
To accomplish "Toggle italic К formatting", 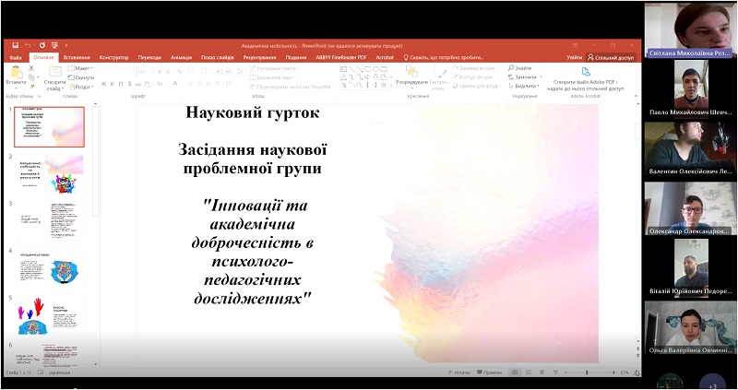I will click(x=113, y=84).
